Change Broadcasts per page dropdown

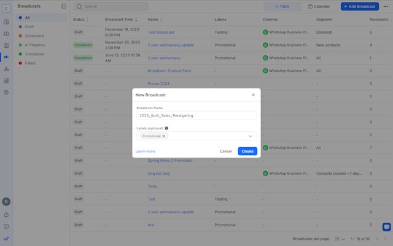(x=340, y=239)
